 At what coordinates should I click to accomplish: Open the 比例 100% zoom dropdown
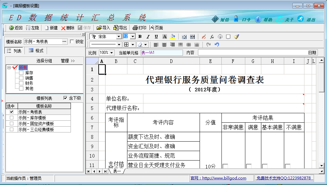[112, 53]
